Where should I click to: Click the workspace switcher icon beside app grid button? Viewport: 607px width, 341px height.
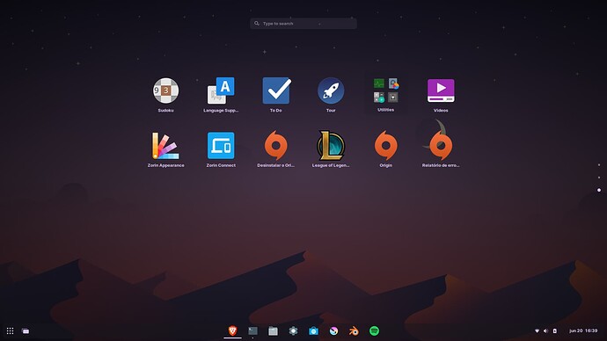pyautogui.click(x=26, y=331)
